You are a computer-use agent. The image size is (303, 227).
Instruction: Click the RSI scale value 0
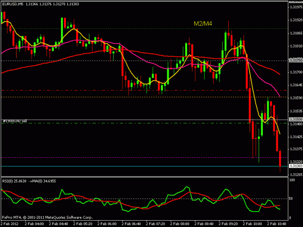point(290,218)
